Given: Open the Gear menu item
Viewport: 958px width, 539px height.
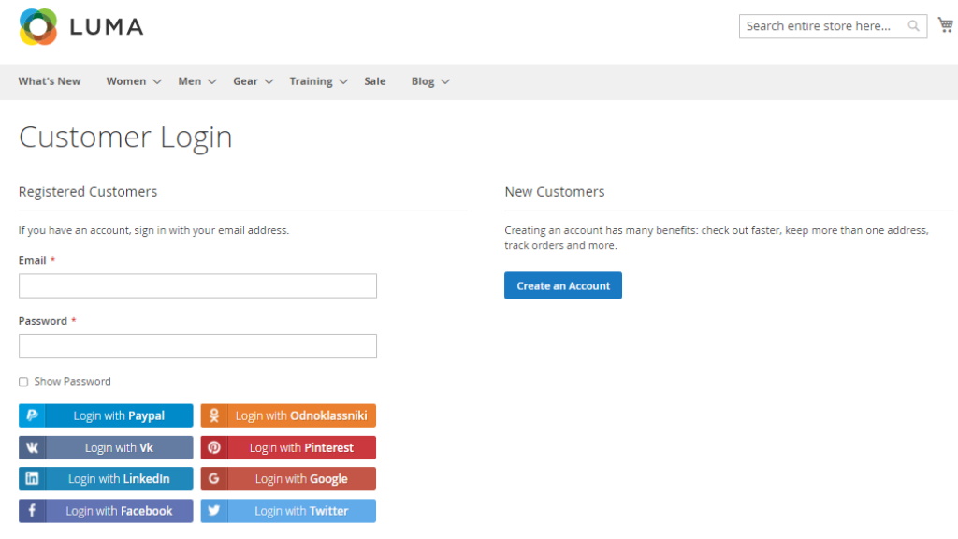Looking at the screenshot, I should (245, 81).
